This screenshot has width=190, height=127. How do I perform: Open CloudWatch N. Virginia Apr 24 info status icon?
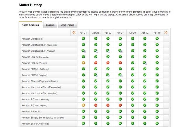pos(83,51)
